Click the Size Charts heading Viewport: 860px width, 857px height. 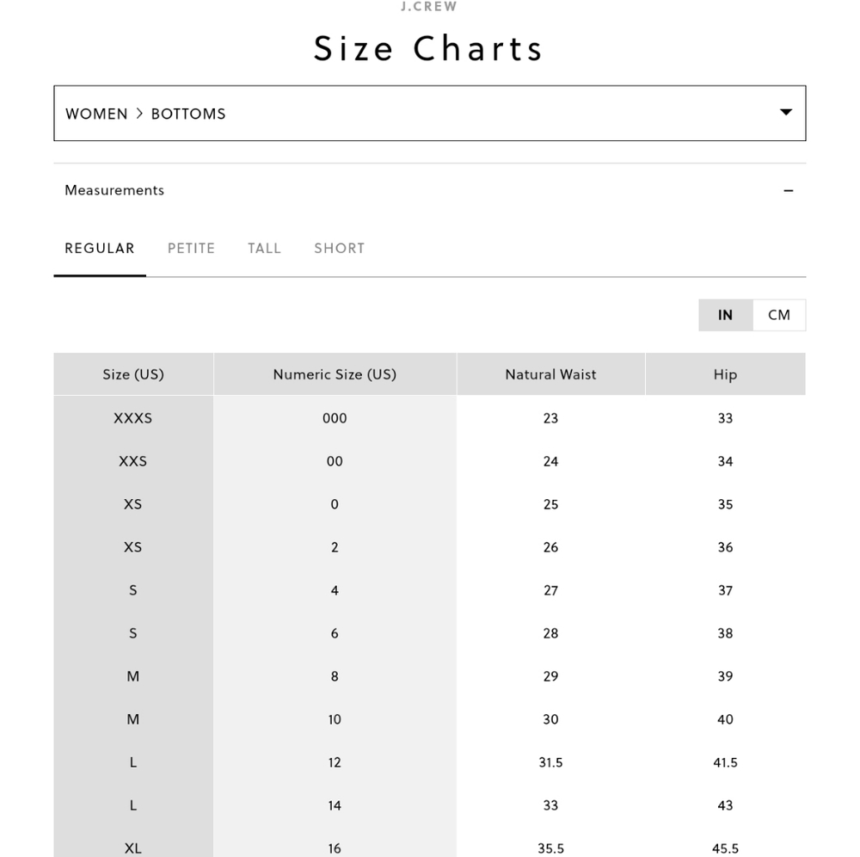click(428, 48)
